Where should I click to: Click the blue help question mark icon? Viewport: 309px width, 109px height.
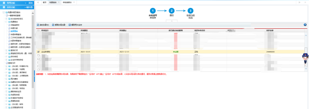click(x=305, y=25)
